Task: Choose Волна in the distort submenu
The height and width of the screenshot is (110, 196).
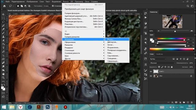Action: tap(117, 39)
